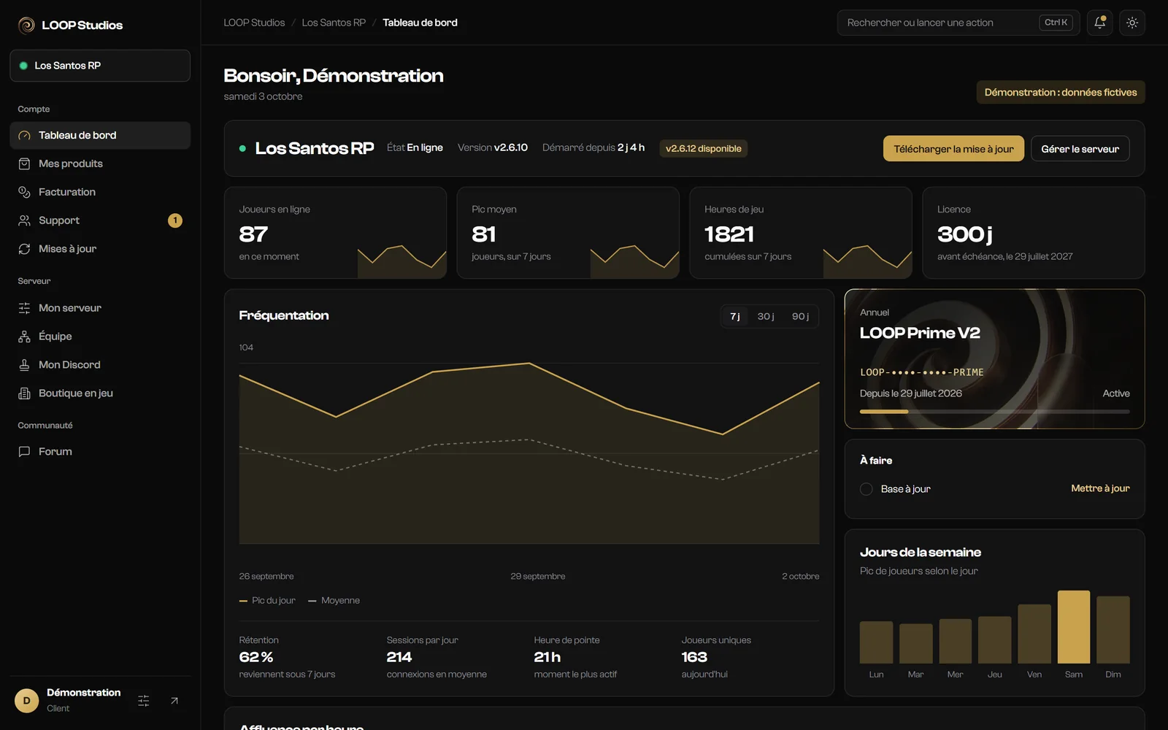
Task: Select the 90 j range
Action: coord(800,316)
